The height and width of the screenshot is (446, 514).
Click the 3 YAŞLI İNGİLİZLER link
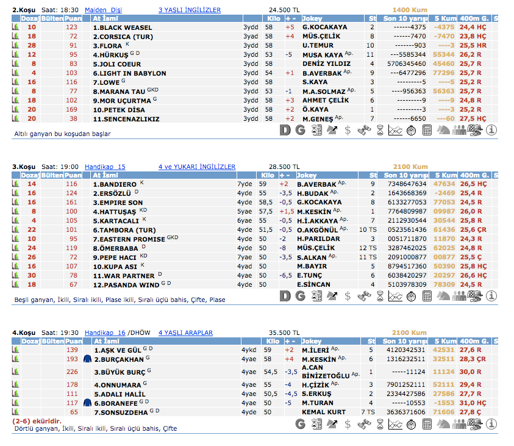189,10
